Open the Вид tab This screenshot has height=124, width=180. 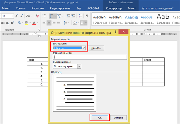[79, 8]
